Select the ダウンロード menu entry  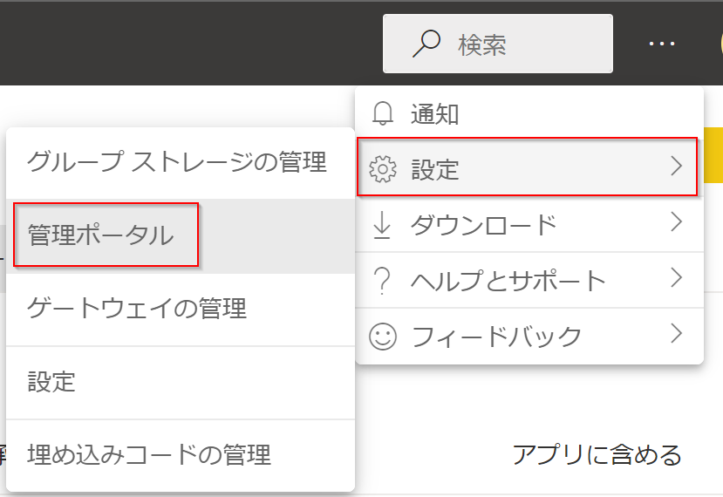[529, 224]
